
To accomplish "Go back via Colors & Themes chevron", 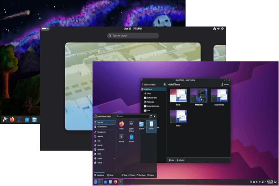I will [142, 84].
